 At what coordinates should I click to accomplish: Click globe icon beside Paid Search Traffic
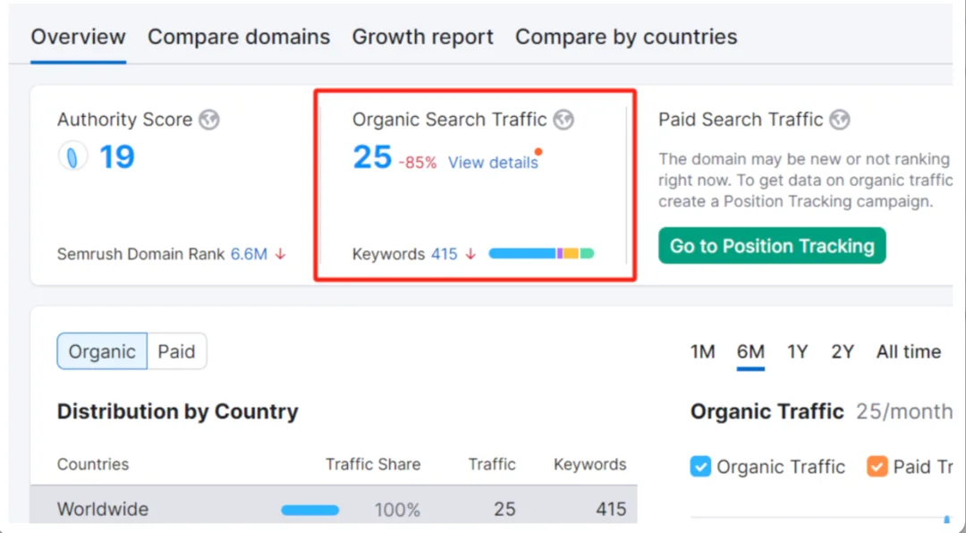(x=839, y=120)
